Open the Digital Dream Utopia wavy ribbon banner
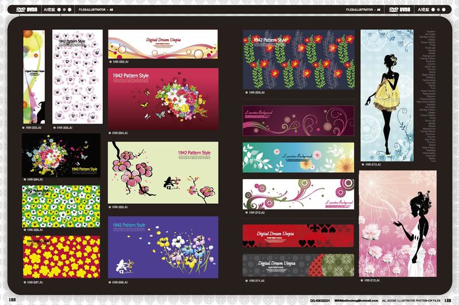This screenshot has height=305, width=459. [163, 44]
